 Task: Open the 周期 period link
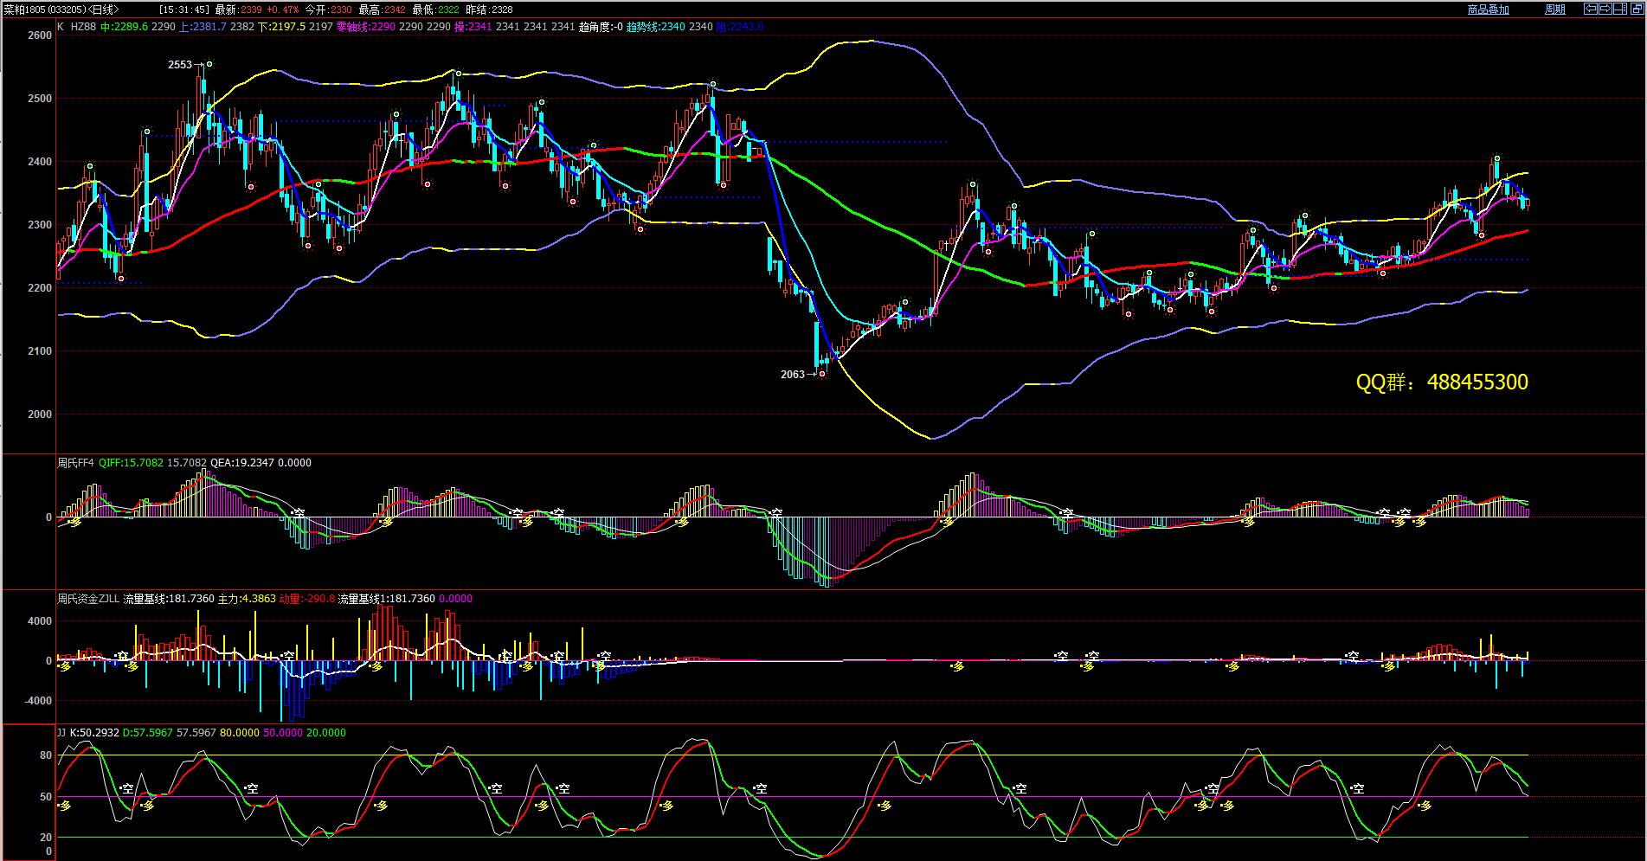point(1555,10)
